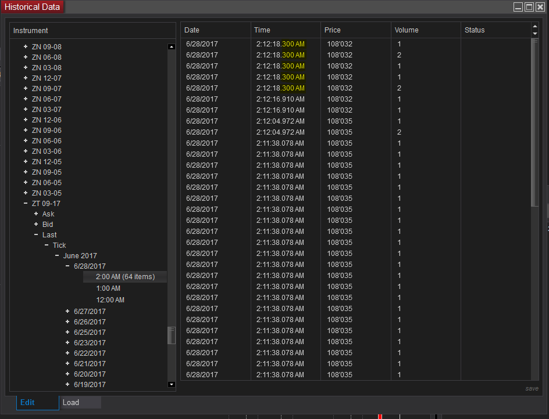The width and height of the screenshot is (549, 419).
Task: Expand the ZN 09-08 instrument node
Action: [x=26, y=46]
